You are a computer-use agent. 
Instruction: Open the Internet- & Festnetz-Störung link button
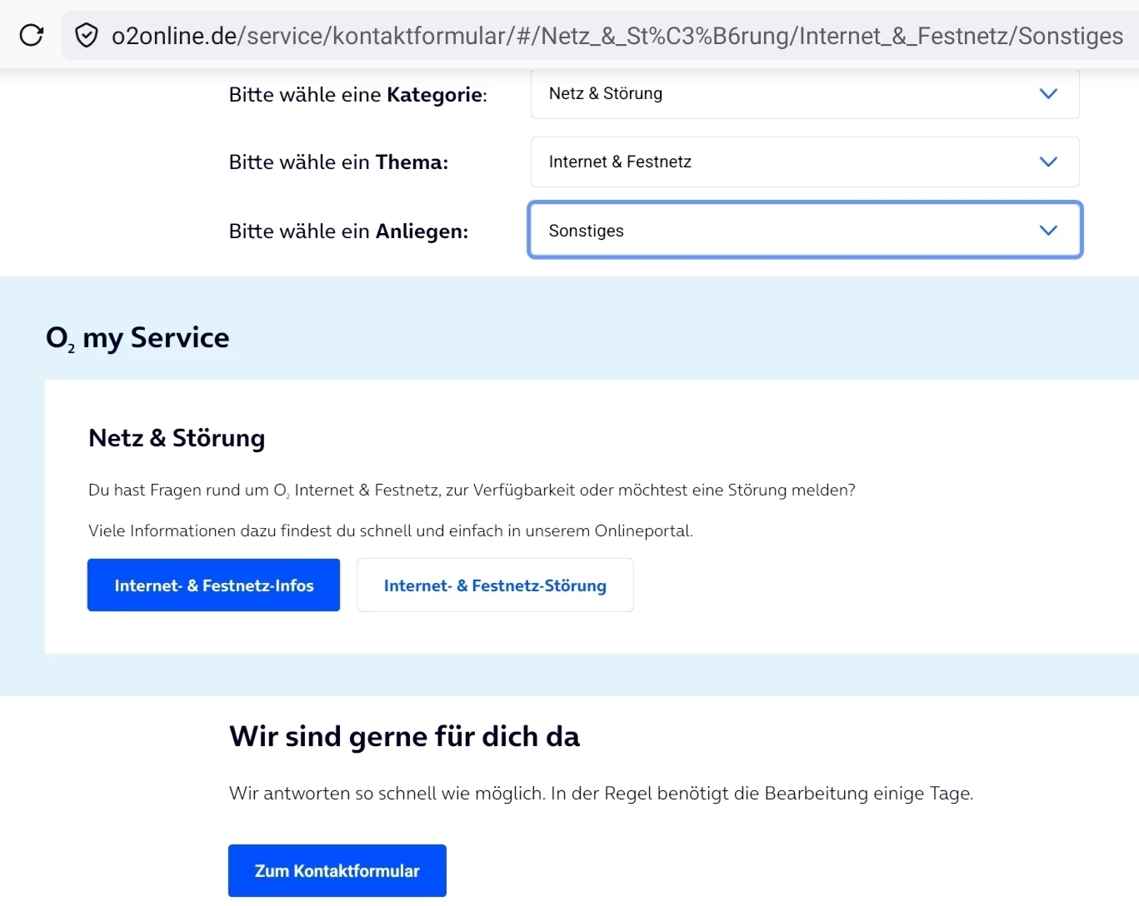[495, 585]
